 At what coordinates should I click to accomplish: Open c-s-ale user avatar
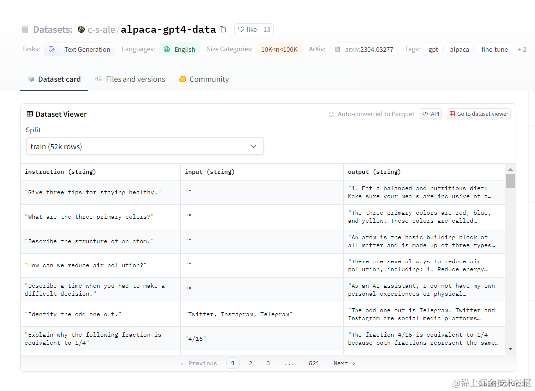pyautogui.click(x=81, y=30)
